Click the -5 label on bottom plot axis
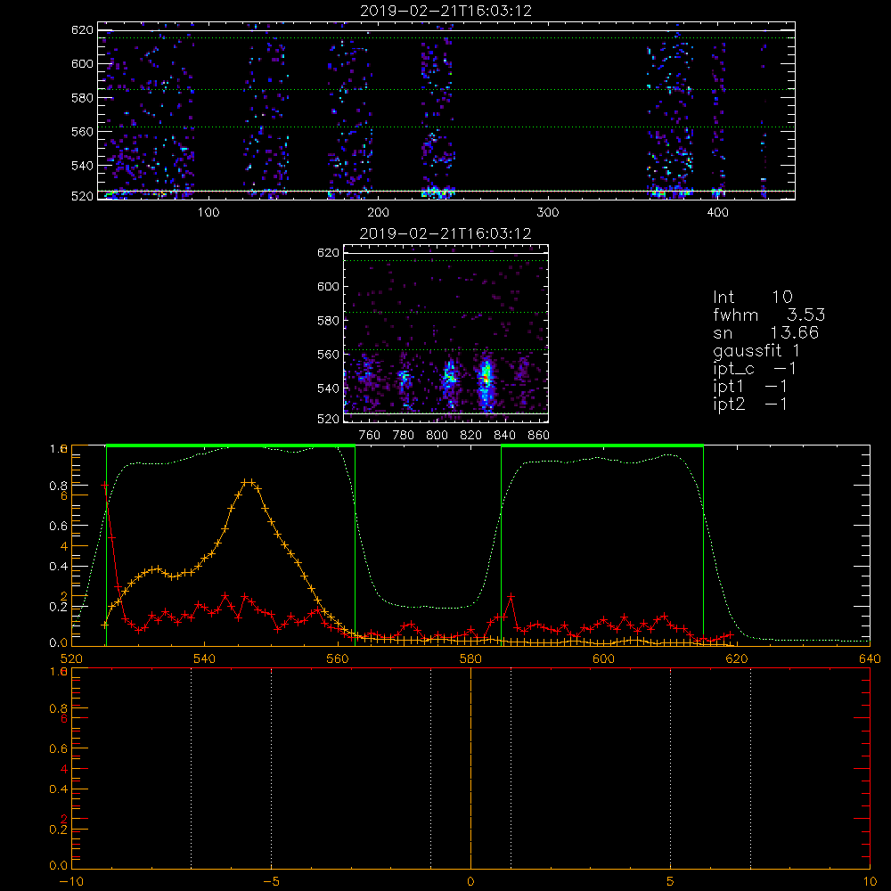891x891 pixels. 272,881
